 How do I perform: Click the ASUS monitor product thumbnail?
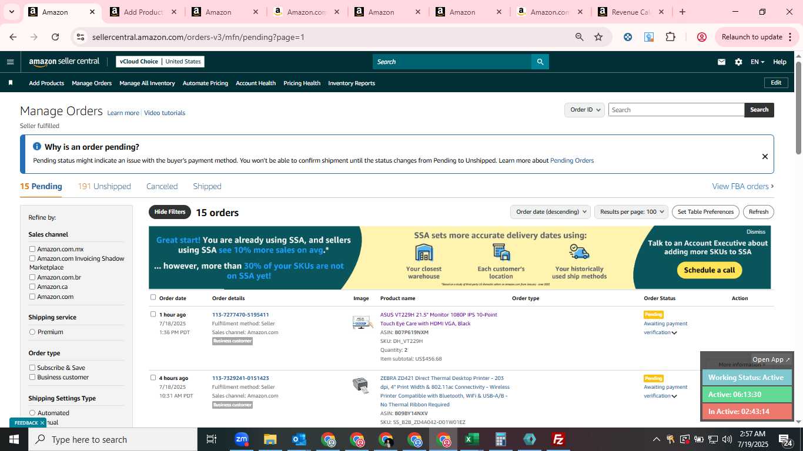(x=363, y=322)
